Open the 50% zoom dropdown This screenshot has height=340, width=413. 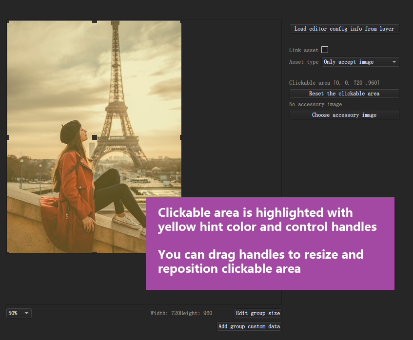point(19,313)
